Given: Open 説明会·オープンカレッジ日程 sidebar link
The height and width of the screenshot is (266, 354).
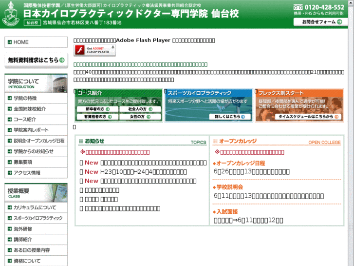Looking at the screenshot, I should [36, 141].
